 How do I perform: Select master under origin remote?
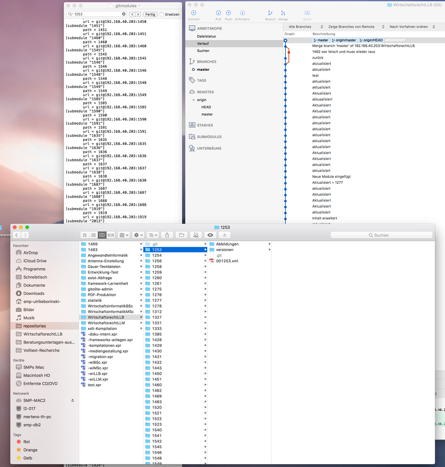(x=207, y=115)
